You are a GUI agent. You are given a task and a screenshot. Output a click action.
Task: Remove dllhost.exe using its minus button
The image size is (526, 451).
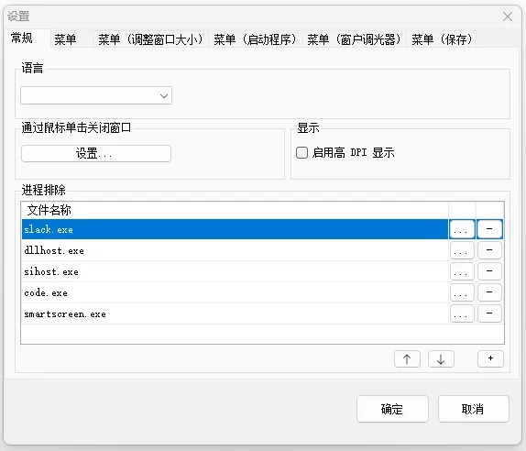(489, 250)
